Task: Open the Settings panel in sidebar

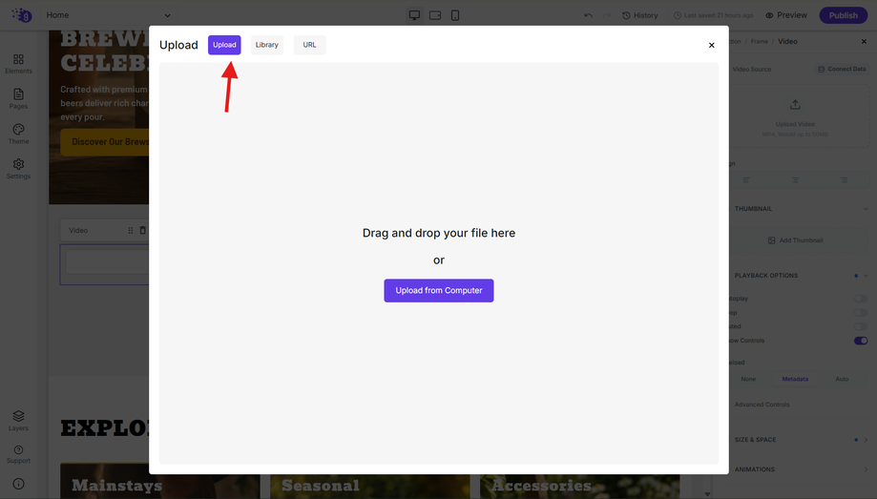Action: tap(18, 169)
